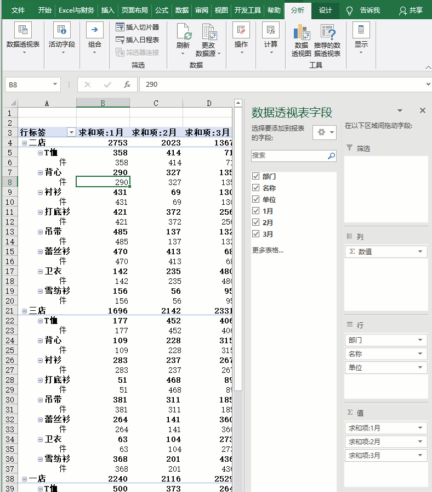Screen dimensions: 432x492
Task: Click the 数据透视图 chart icon
Action: (302, 32)
